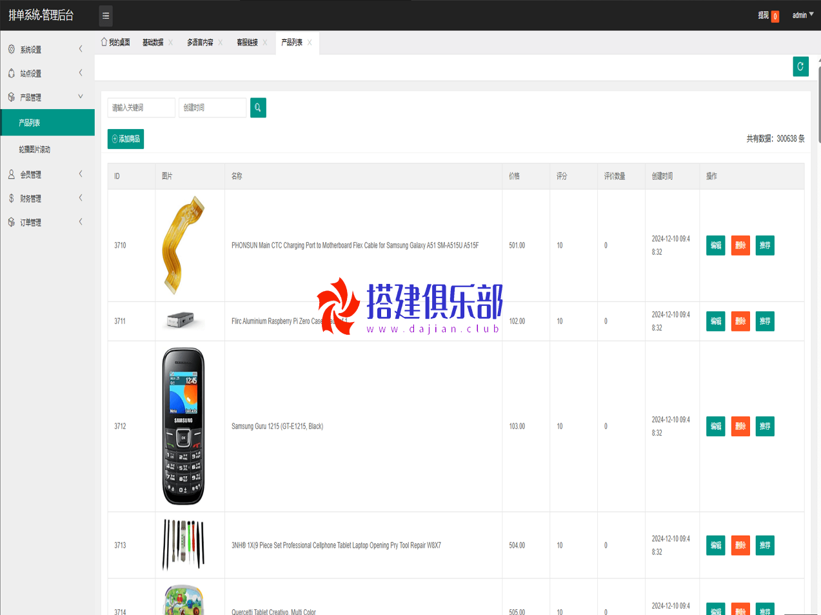Image resolution: width=821 pixels, height=615 pixels.
Task: Open the pry tool set product image
Action: coord(184,545)
